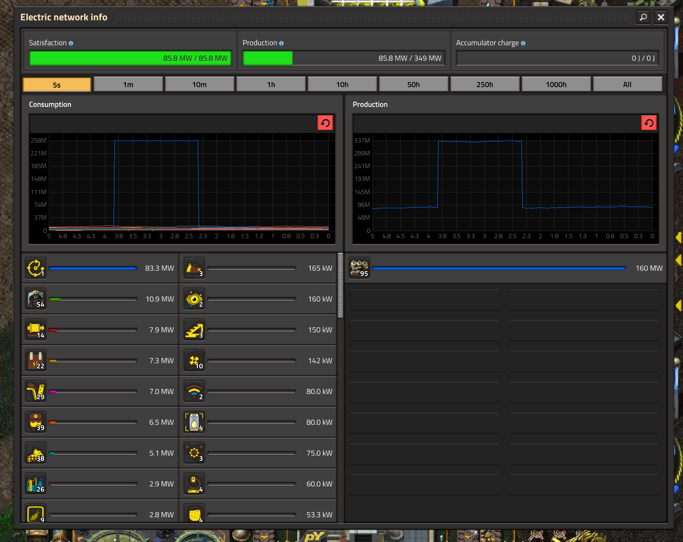Click the consumer icon with count 54

36,299
